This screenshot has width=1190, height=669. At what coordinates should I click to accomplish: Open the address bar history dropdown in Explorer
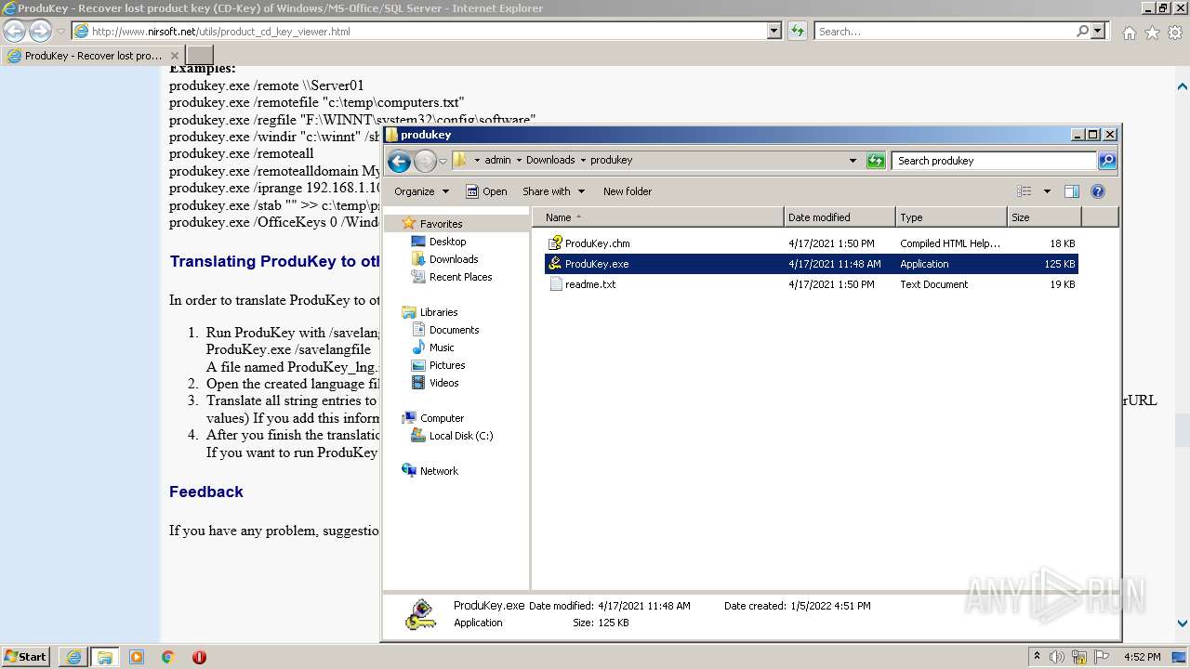point(853,160)
